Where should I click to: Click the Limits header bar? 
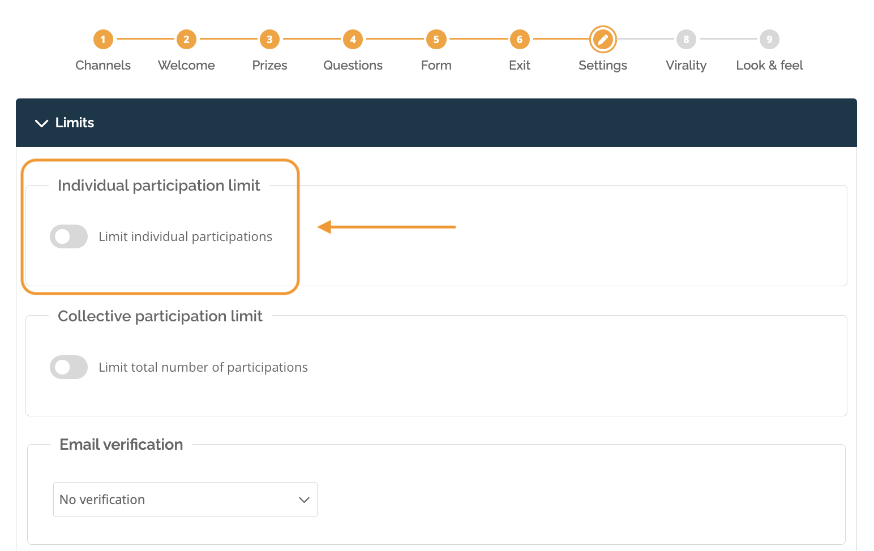436,123
